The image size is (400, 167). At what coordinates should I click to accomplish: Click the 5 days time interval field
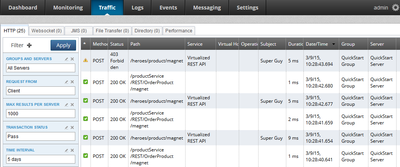coord(41,159)
